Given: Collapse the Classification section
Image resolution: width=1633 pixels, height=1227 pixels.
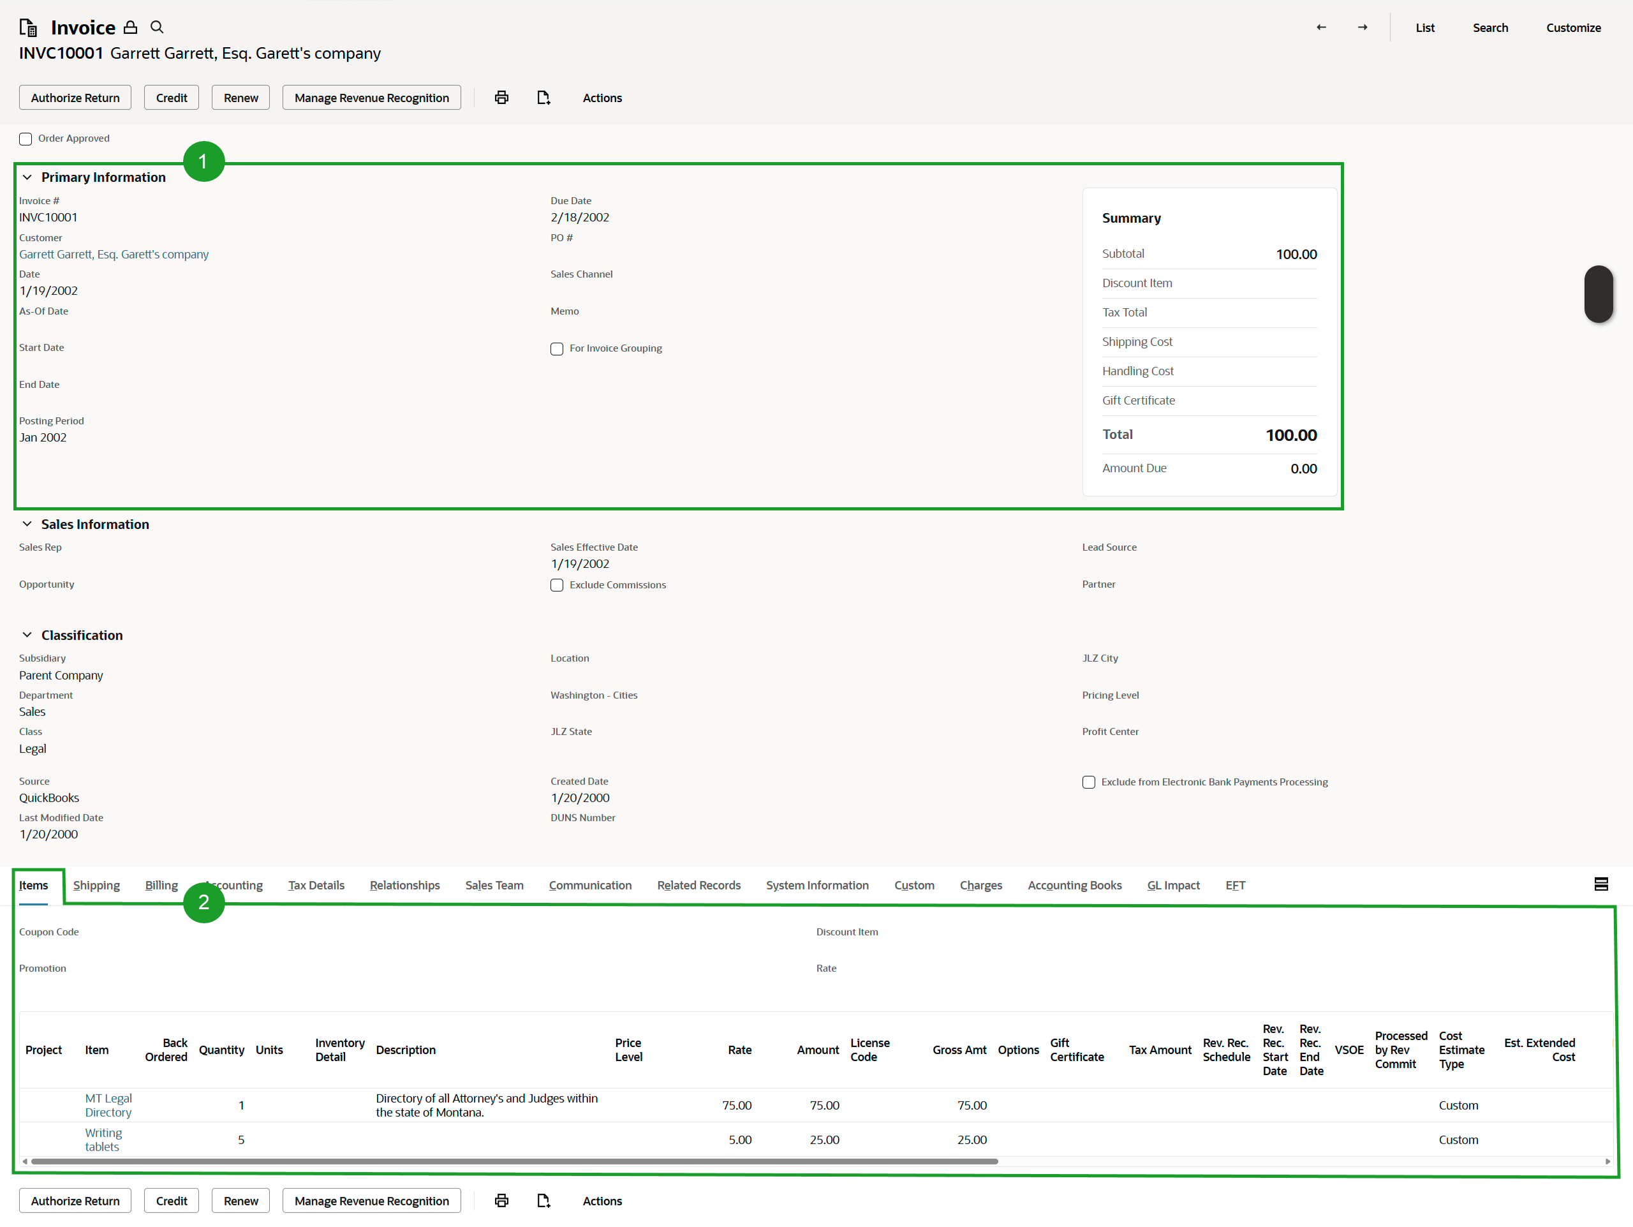Looking at the screenshot, I should [x=27, y=635].
